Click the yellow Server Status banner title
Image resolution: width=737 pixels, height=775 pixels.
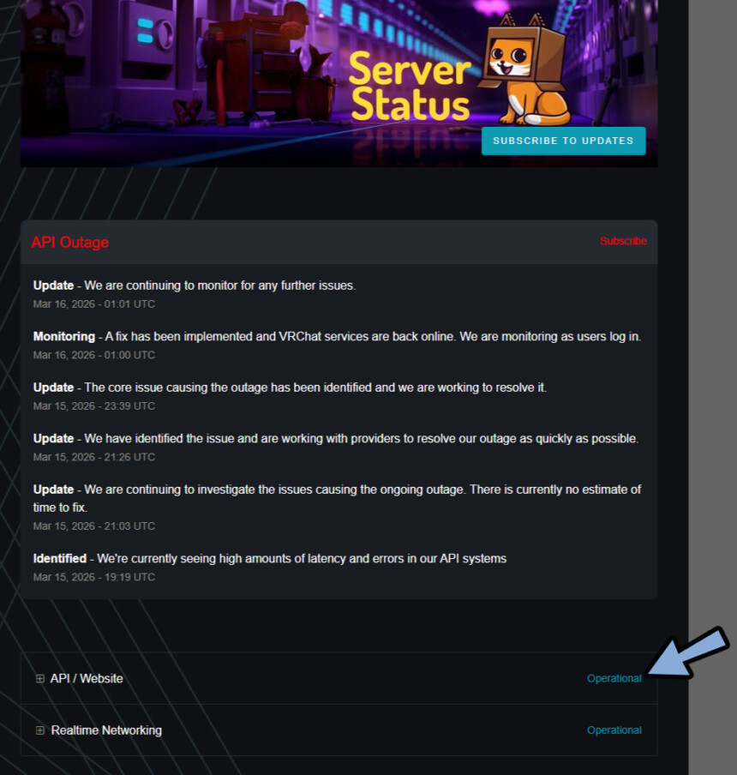pyautogui.click(x=410, y=87)
